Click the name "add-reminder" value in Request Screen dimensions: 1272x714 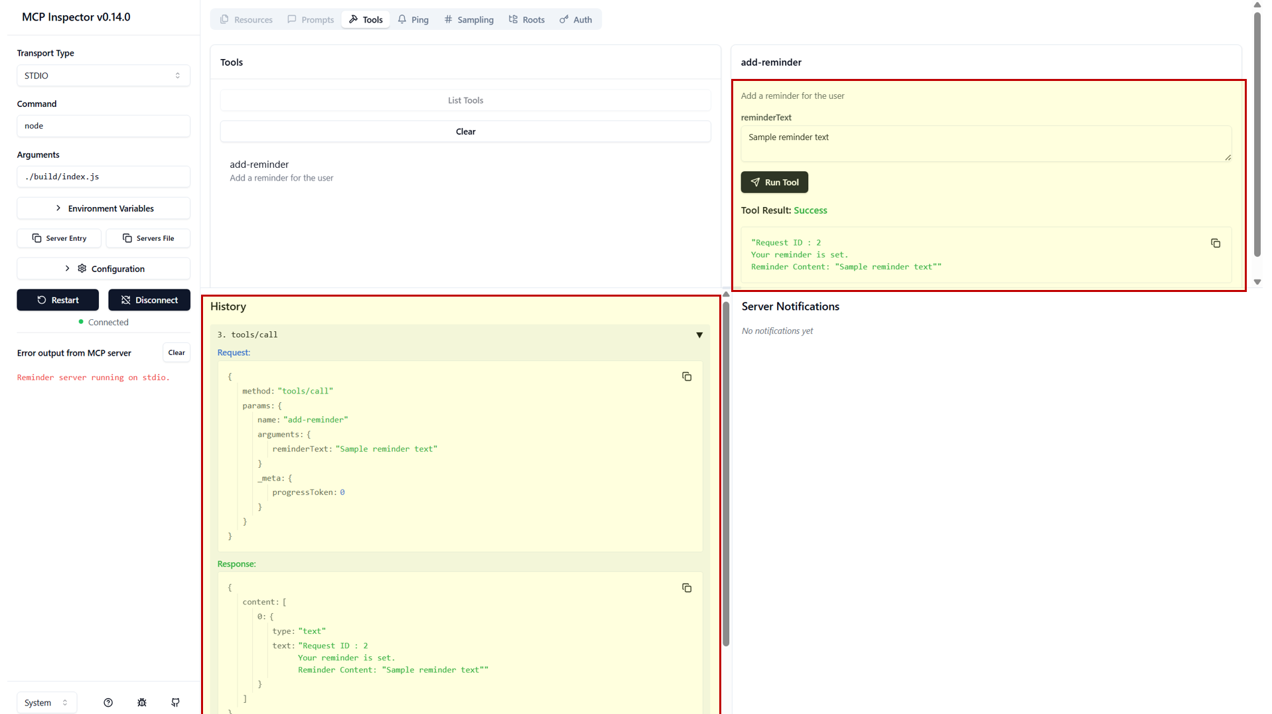[316, 420]
